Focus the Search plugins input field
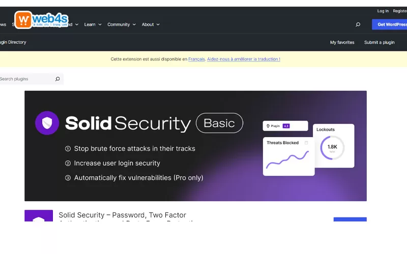This screenshot has width=407, height=254. pyautogui.click(x=25, y=79)
